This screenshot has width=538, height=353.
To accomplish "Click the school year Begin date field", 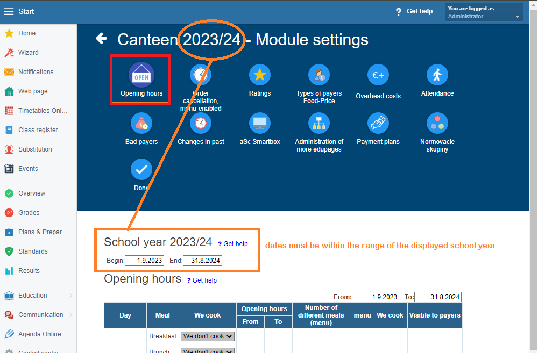I will 144,261.
